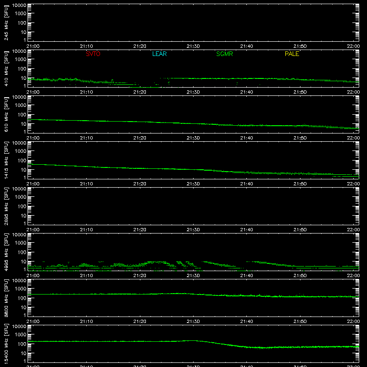Click the 10 tick label of 15400 MHz panel

23,353
